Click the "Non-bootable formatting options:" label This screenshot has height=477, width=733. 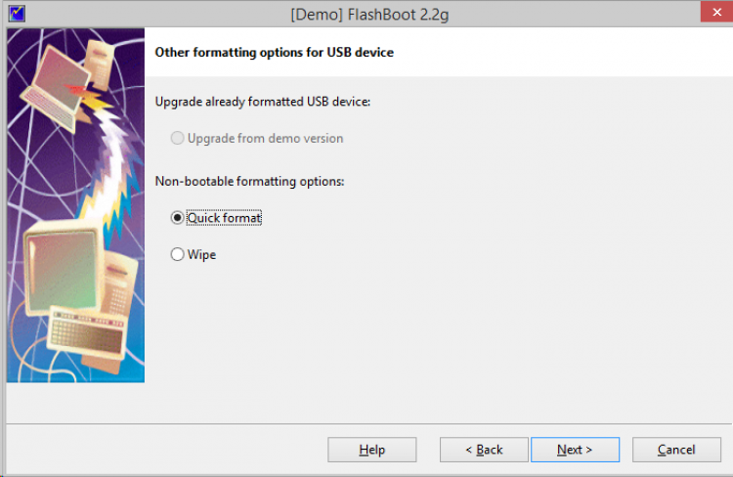(250, 181)
